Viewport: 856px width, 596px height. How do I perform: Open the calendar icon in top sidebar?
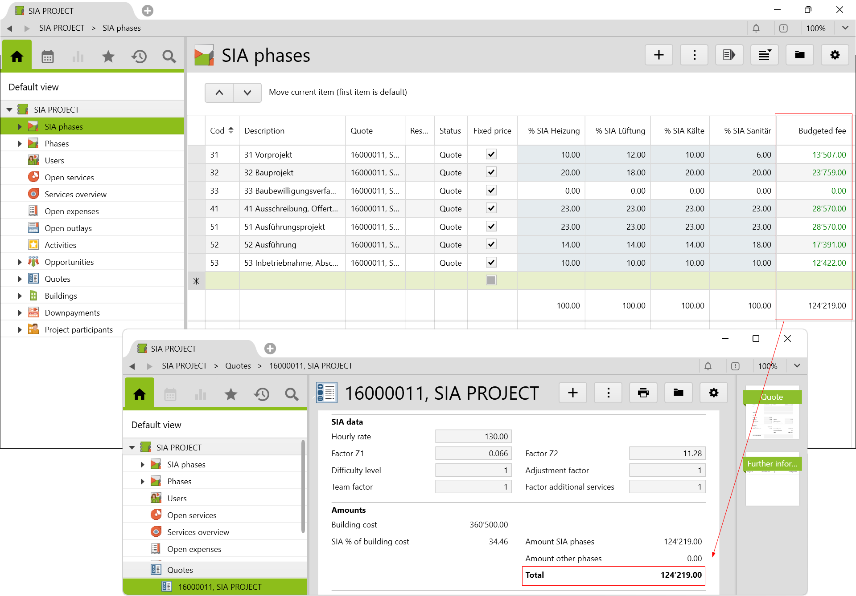[x=48, y=57]
